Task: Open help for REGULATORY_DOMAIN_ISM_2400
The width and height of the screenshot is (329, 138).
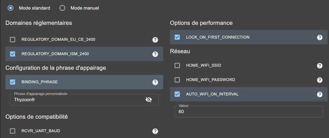Action: (155, 54)
